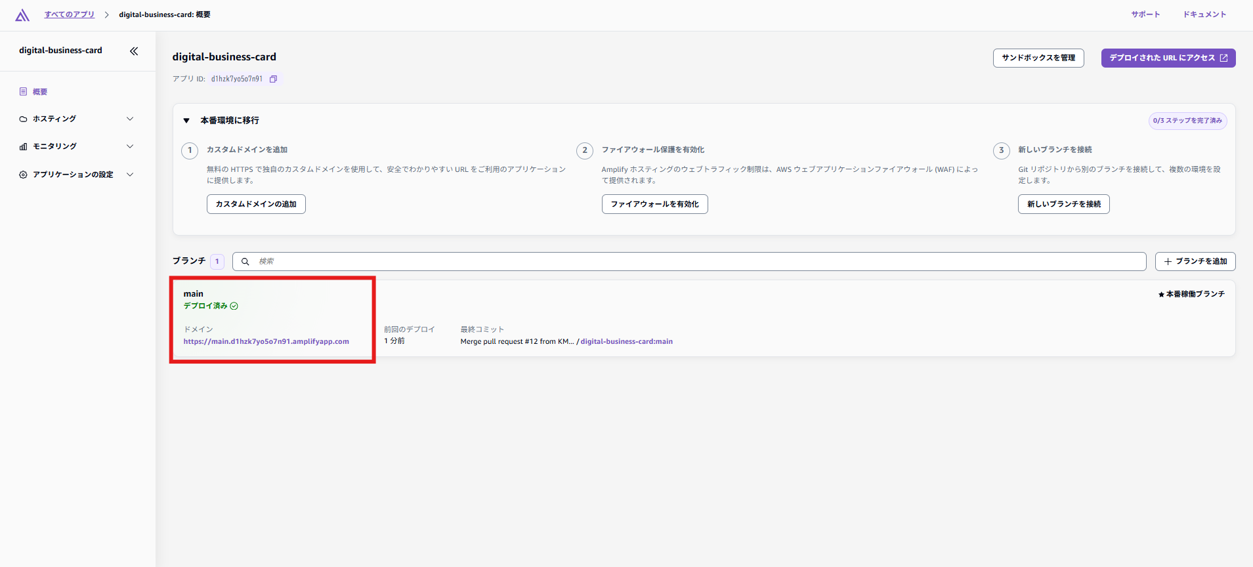Expand the モニタリング menu chevron
The height and width of the screenshot is (567, 1253).
[x=130, y=146]
